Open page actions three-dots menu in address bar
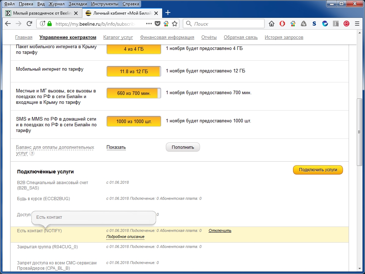365x274 pixels. coord(149,24)
